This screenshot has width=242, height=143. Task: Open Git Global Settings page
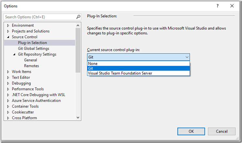(34, 49)
